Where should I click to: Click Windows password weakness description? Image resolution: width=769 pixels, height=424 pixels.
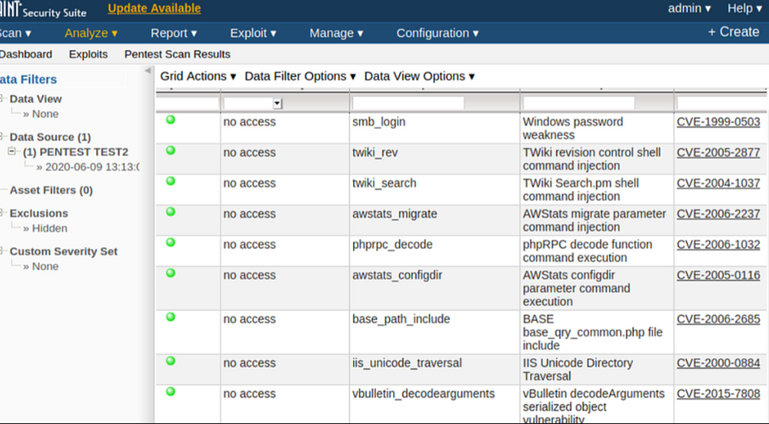click(572, 128)
